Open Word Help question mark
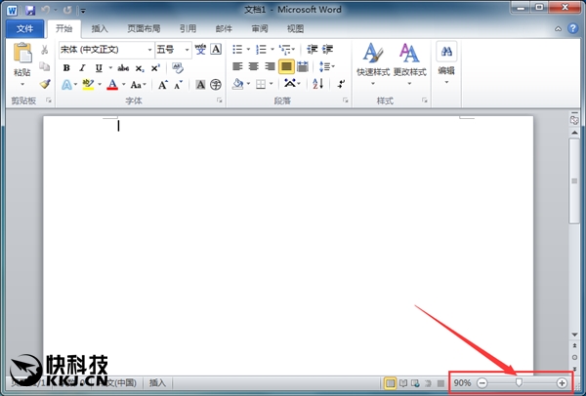 coord(572,28)
